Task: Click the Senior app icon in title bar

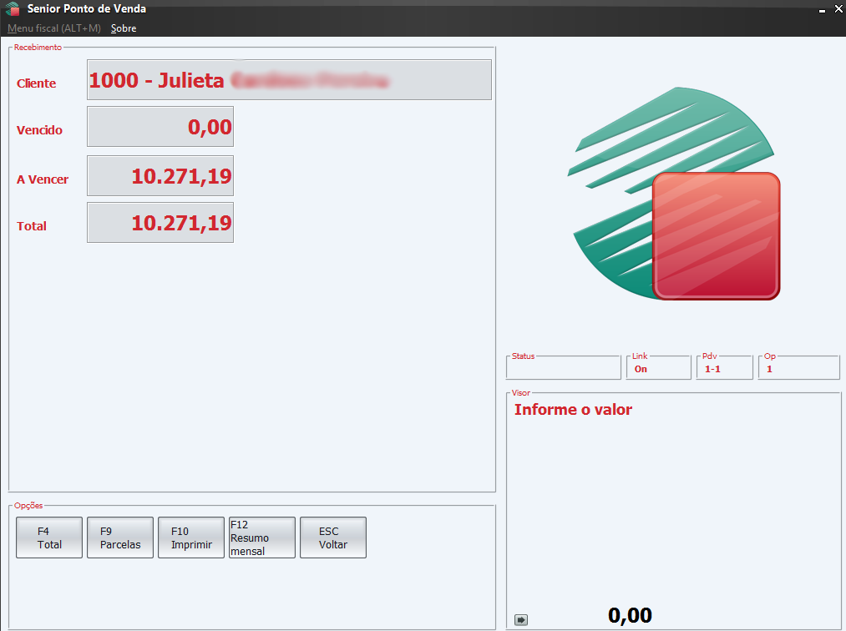Action: (x=13, y=8)
